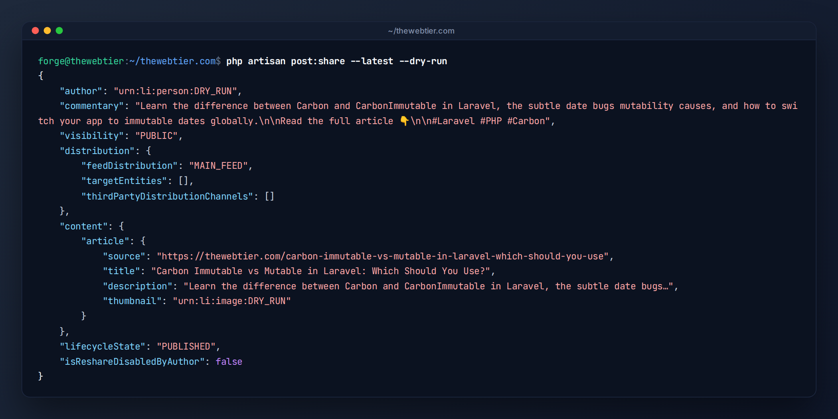Viewport: 838px width, 419px height.
Task: Click the "isReshareDisabledByAuthor" key
Action: coord(132,362)
